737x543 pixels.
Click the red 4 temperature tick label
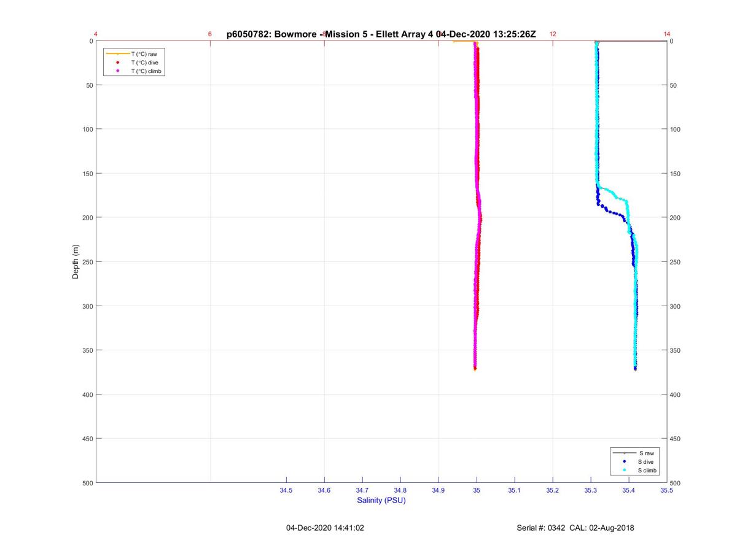point(96,34)
